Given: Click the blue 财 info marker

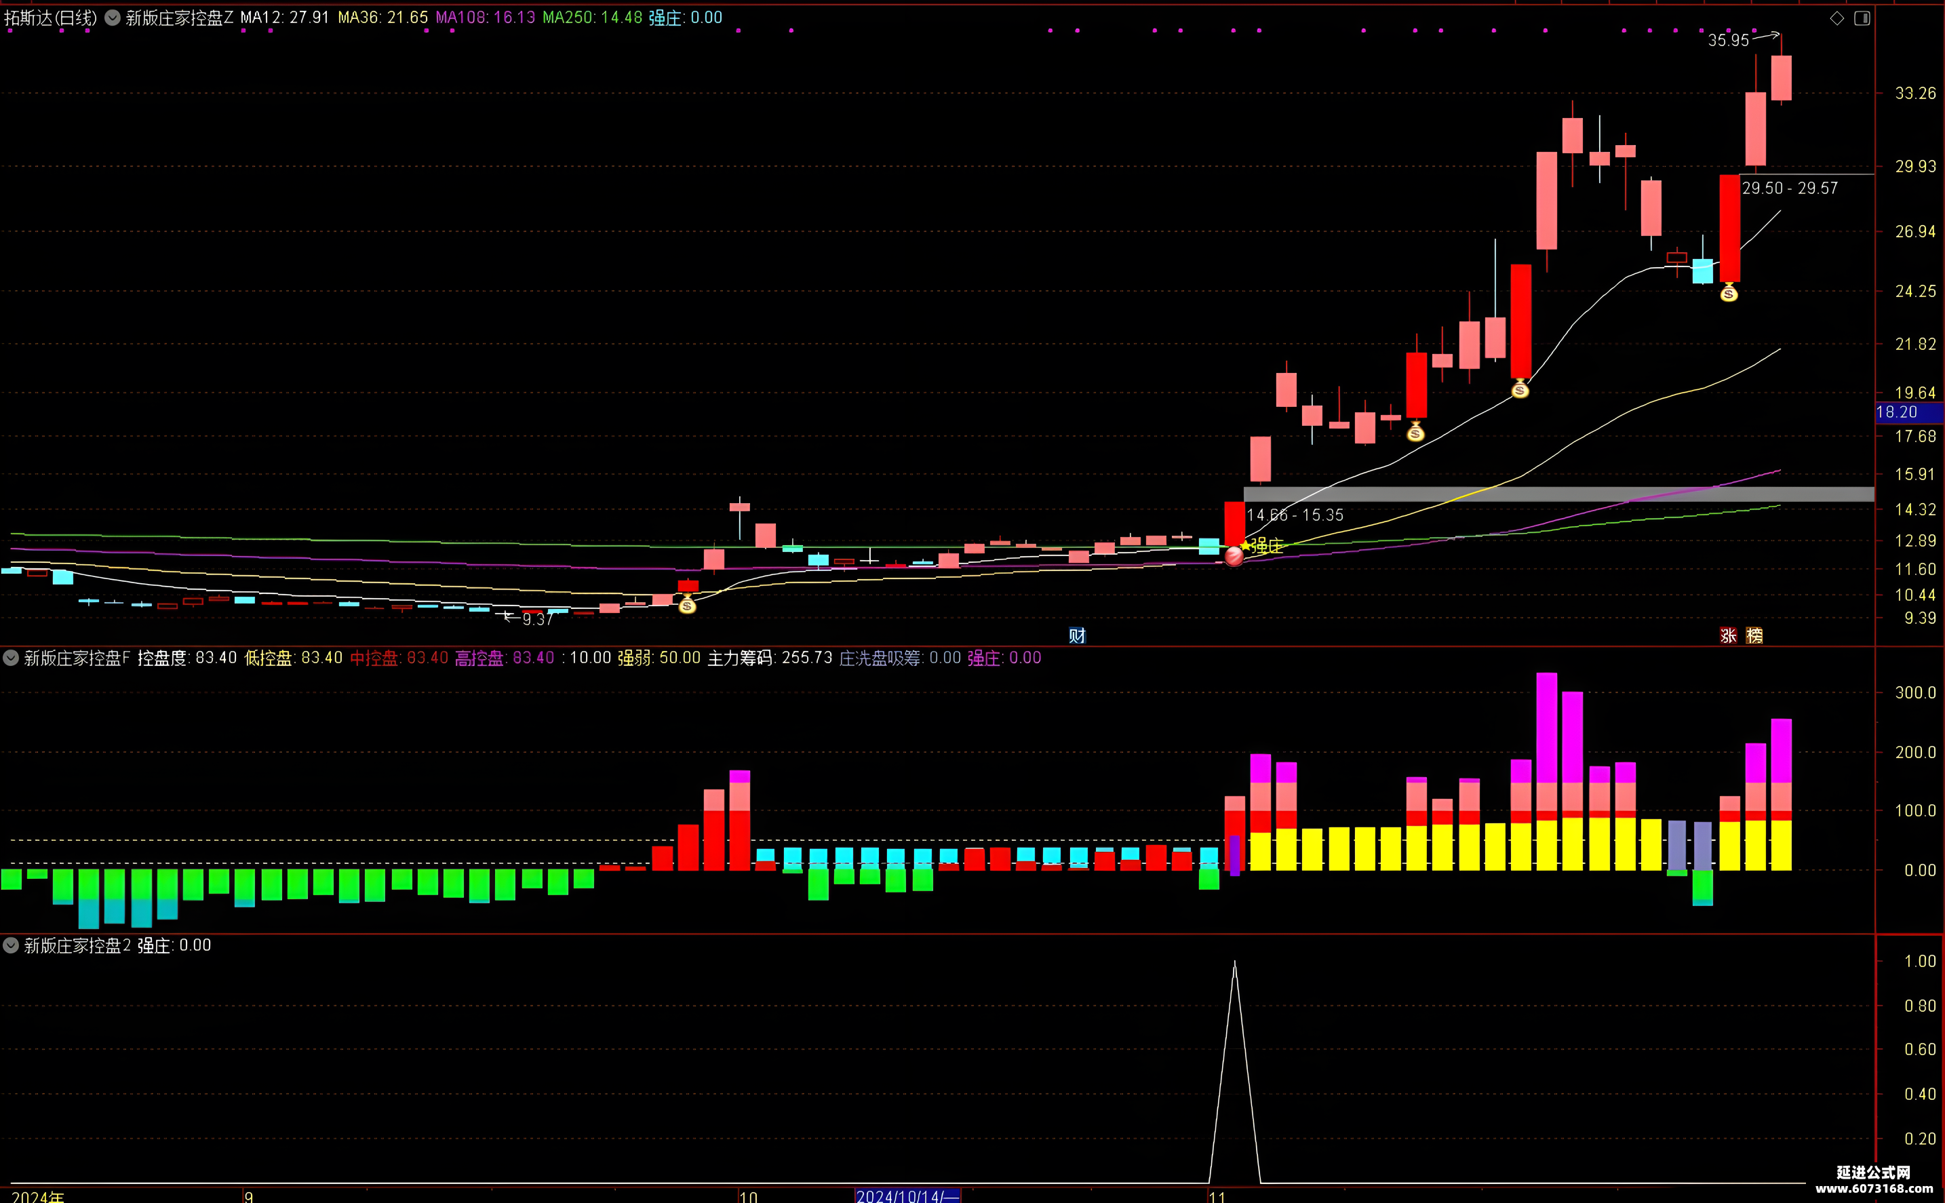Looking at the screenshot, I should pos(1077,635).
